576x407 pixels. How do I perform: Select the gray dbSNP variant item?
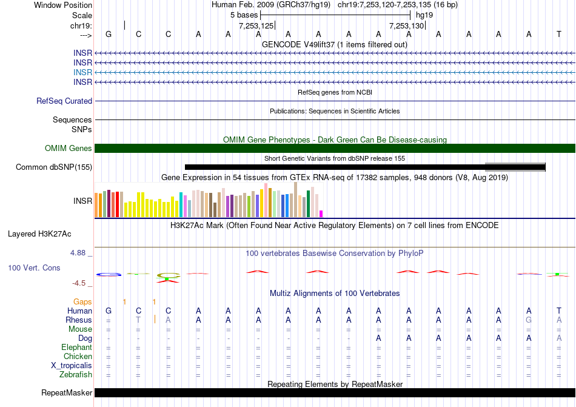coord(515,164)
